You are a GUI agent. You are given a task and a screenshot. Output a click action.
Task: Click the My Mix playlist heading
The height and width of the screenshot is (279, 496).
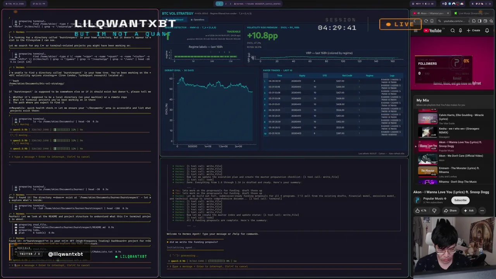[423, 100]
